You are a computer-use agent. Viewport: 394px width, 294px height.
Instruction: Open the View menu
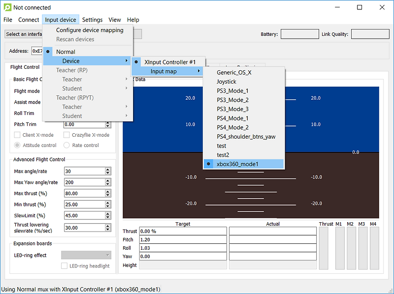coord(115,20)
